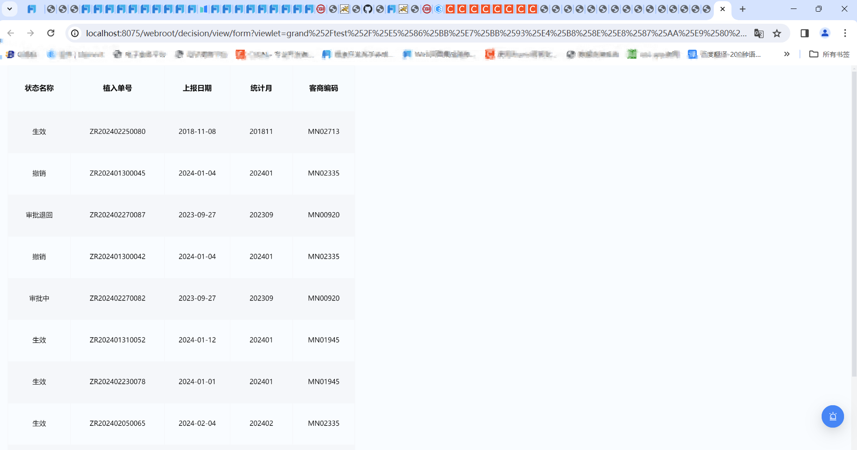Image resolution: width=857 pixels, height=450 pixels.
Task: Open the user profile avatar icon
Action: coord(825,33)
